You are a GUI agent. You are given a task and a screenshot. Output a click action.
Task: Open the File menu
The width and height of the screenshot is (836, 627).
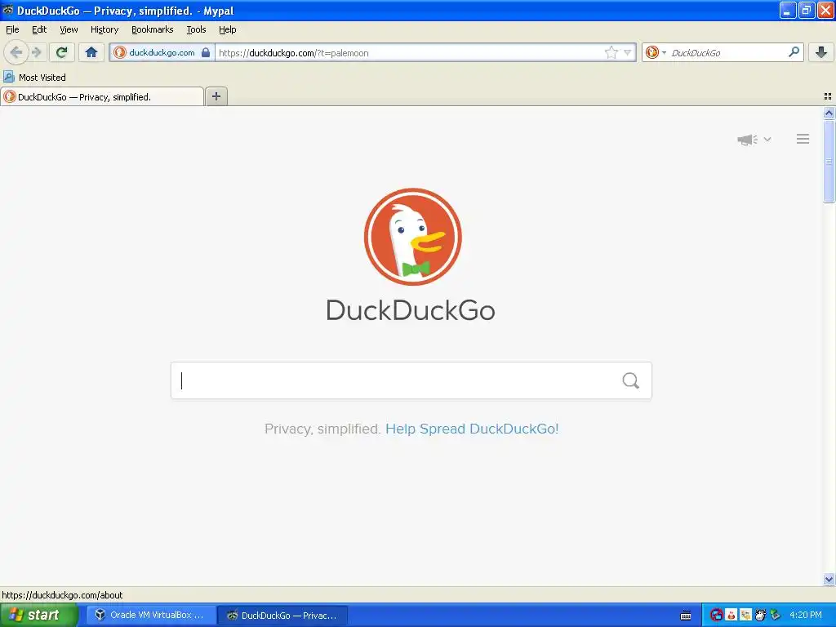pos(12,29)
